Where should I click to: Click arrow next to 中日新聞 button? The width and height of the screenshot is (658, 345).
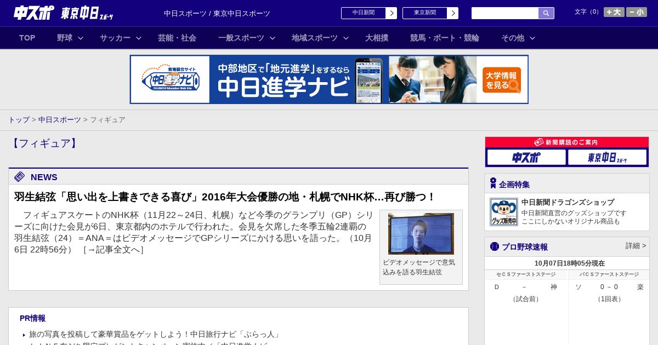pyautogui.click(x=392, y=13)
